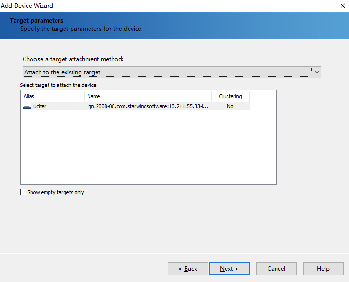Select the Lucifer alias text in the list

click(x=39, y=106)
